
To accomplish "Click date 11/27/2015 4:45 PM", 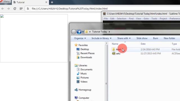I will click(x=151, y=54).
